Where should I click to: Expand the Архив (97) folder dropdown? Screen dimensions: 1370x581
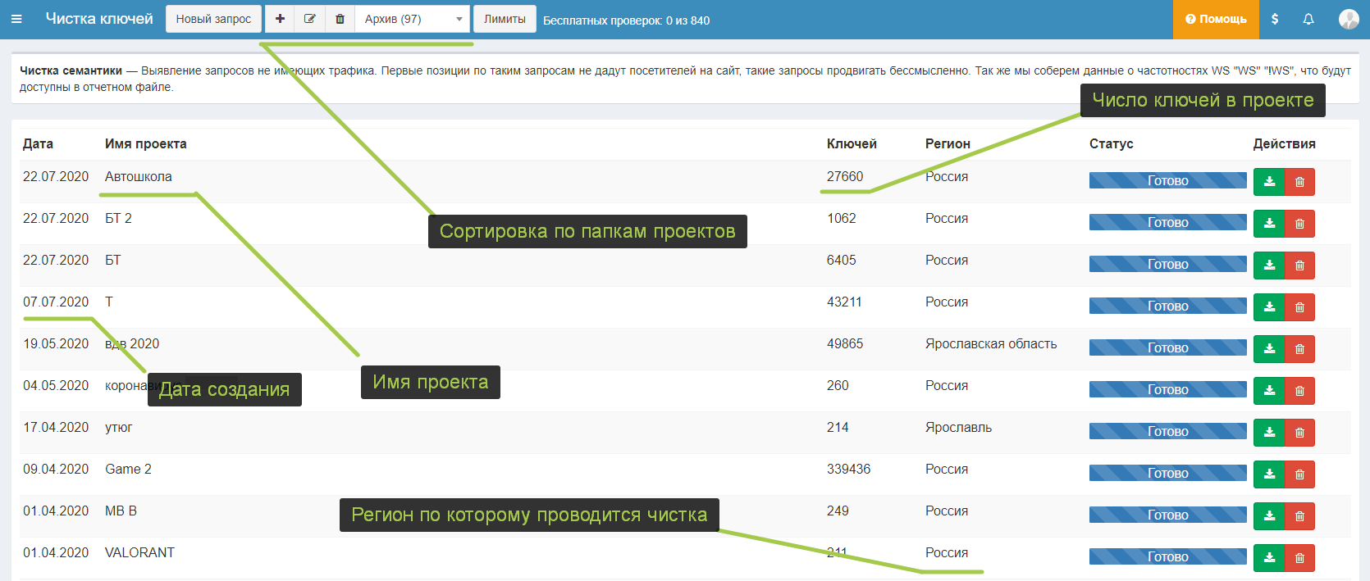pyautogui.click(x=413, y=19)
